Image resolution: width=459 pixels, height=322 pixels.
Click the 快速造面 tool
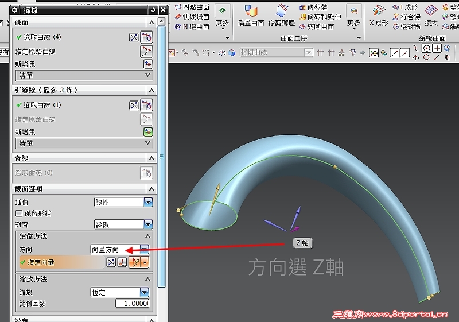tap(192, 17)
